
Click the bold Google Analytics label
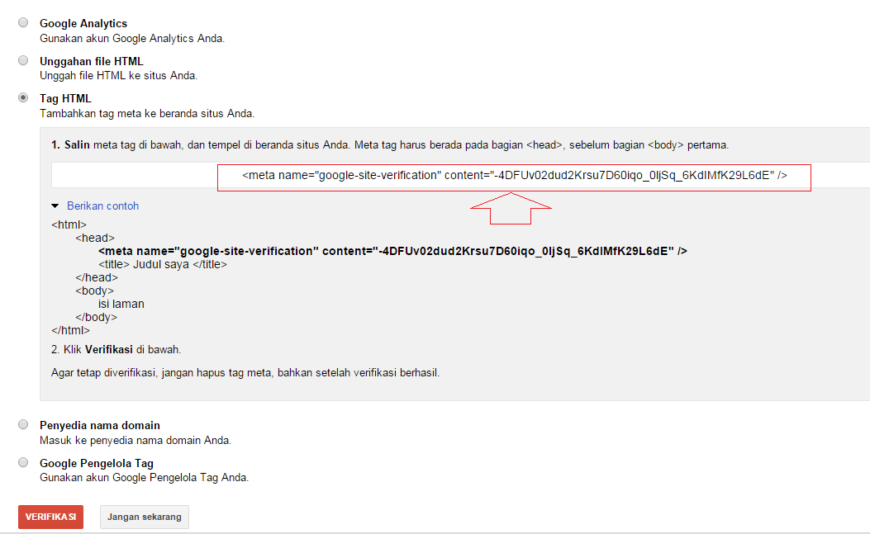(83, 23)
